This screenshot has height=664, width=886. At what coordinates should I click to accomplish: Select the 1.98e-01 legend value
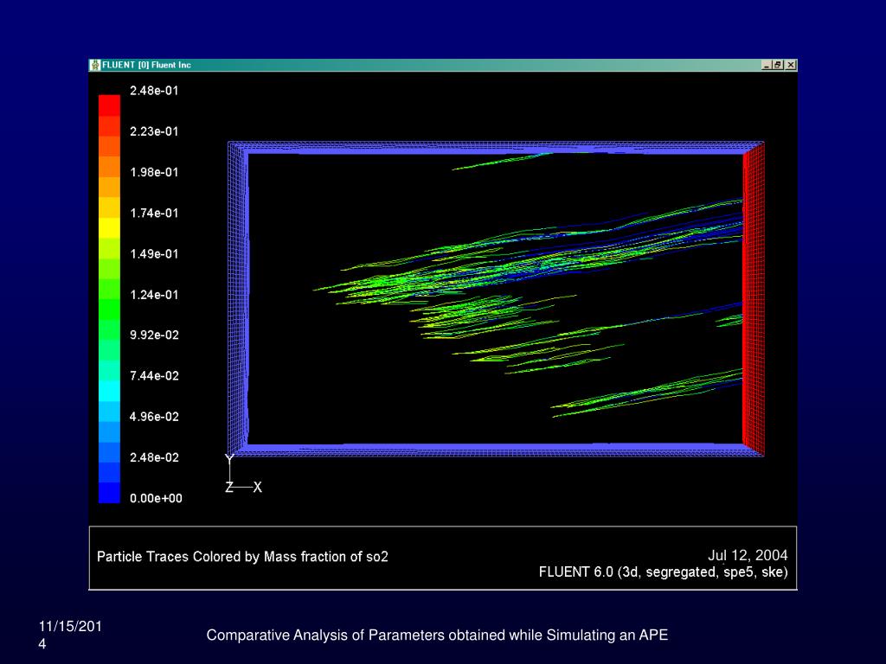pos(154,172)
